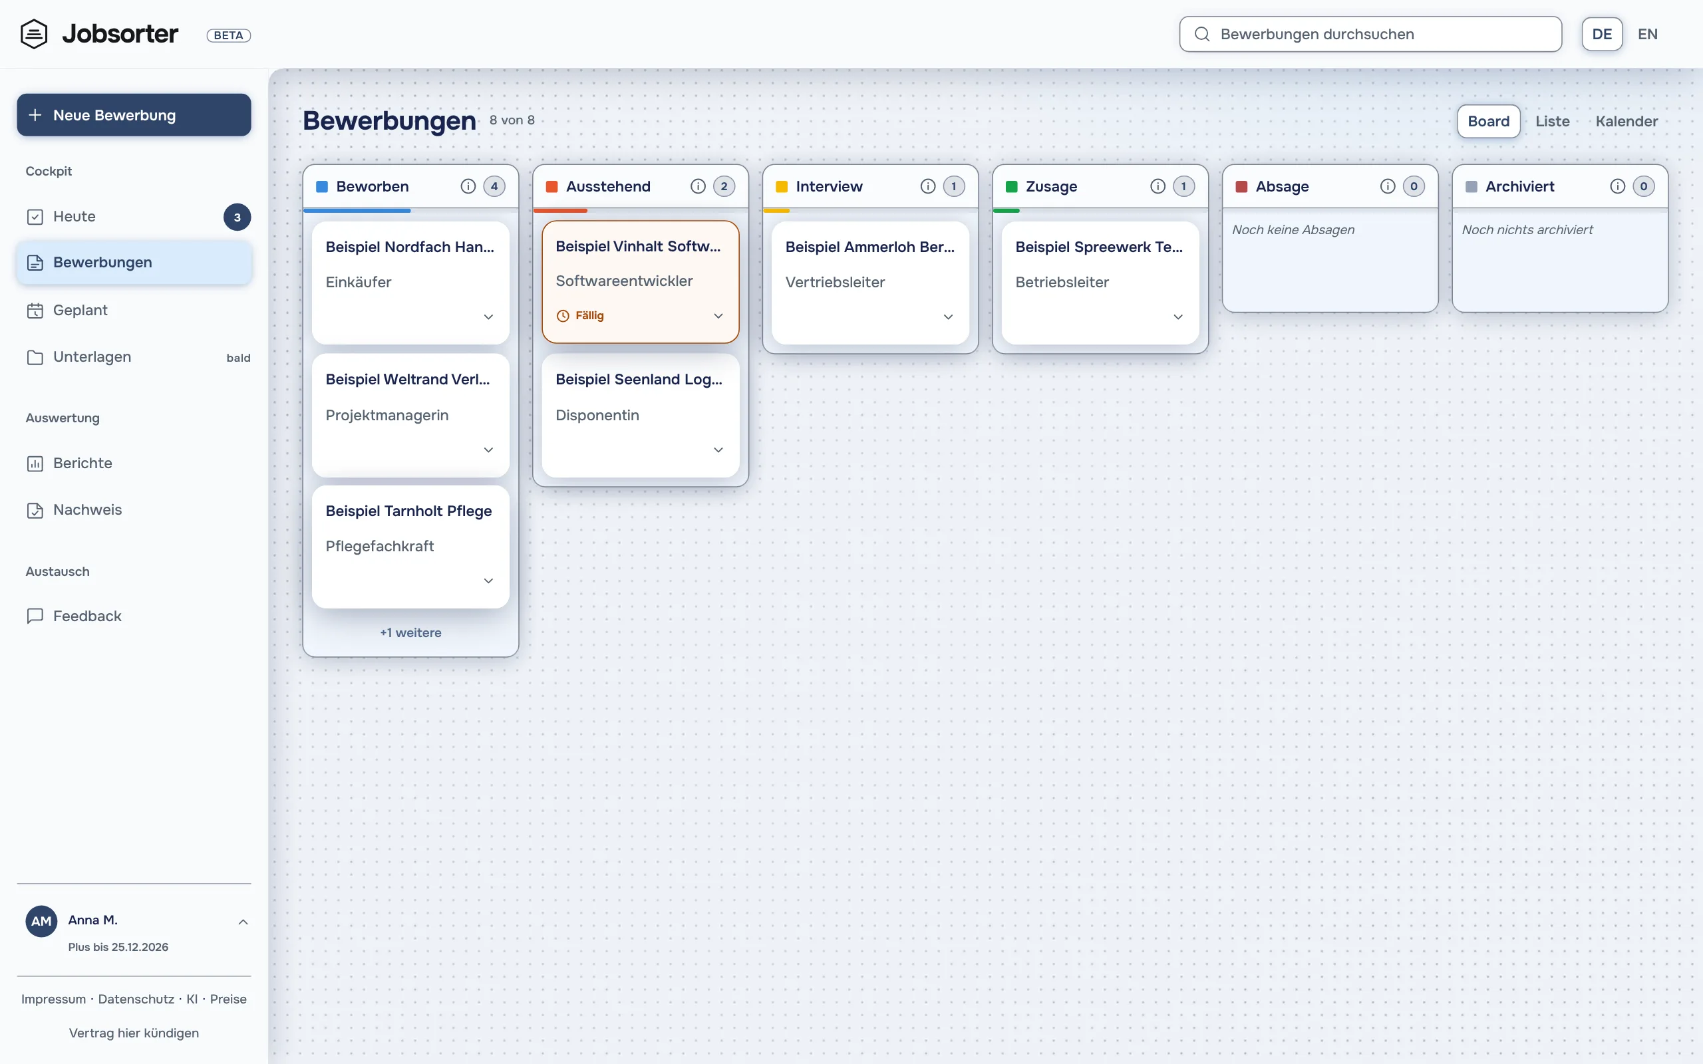This screenshot has width=1703, height=1064.
Task: Open info icon for Ausstehend column
Action: coord(697,186)
